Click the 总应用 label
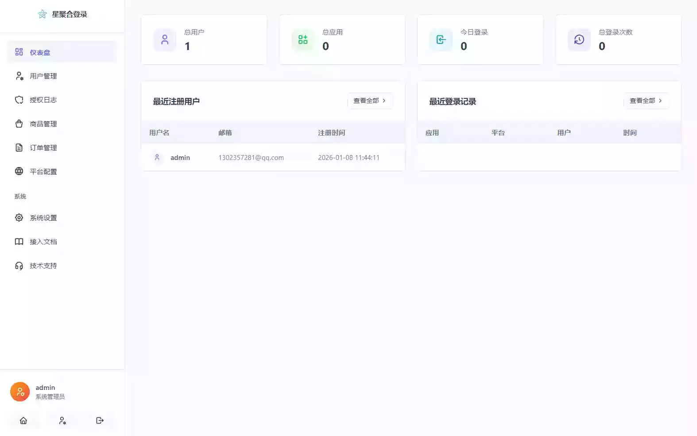Viewport: 697px width, 436px height. point(333,32)
